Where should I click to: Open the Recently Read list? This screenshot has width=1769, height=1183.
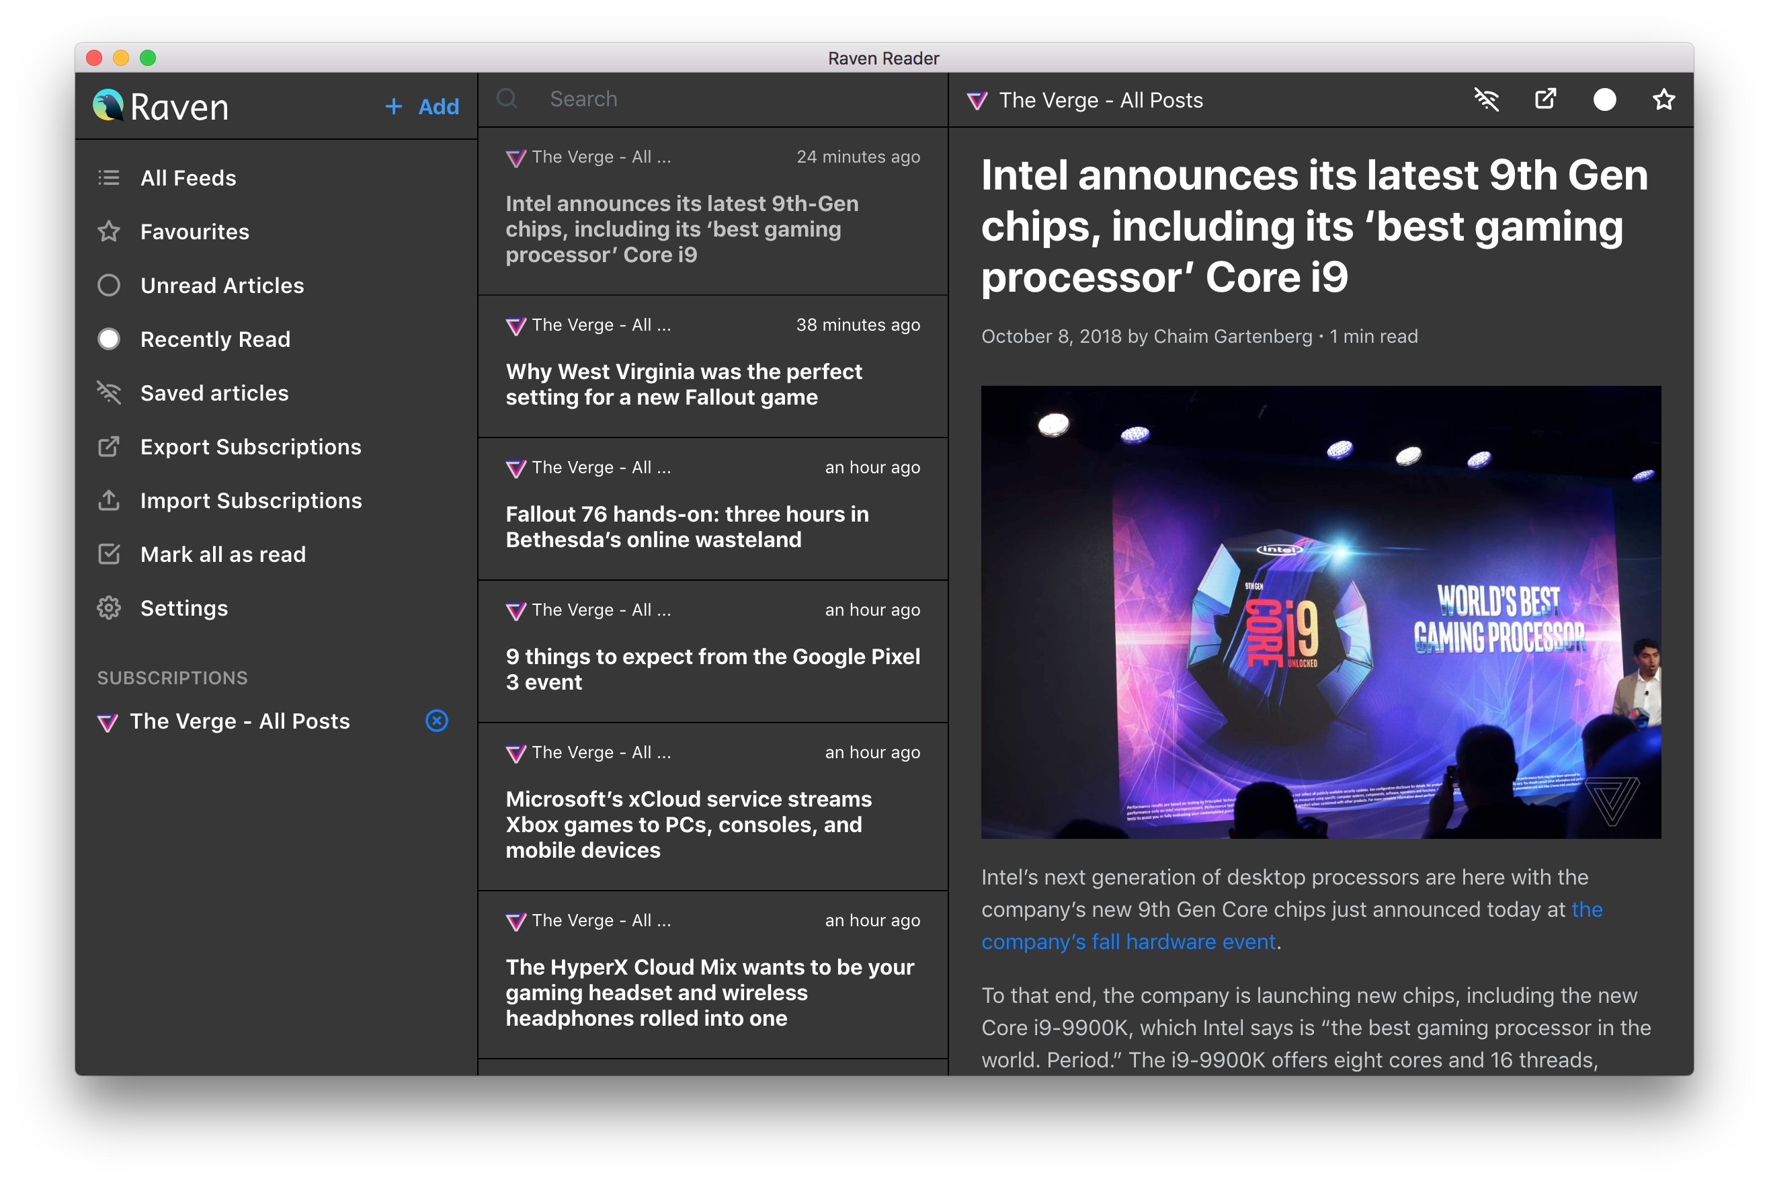coord(215,339)
